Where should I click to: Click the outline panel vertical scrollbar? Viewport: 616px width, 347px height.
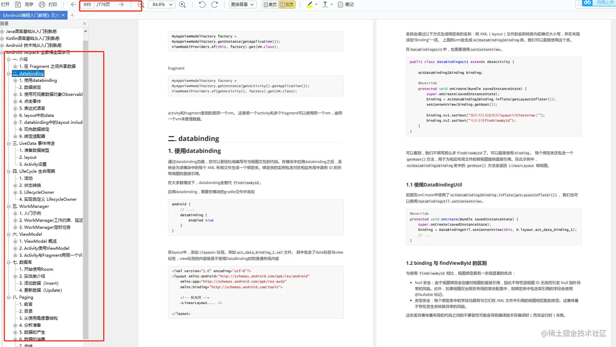[86, 189]
